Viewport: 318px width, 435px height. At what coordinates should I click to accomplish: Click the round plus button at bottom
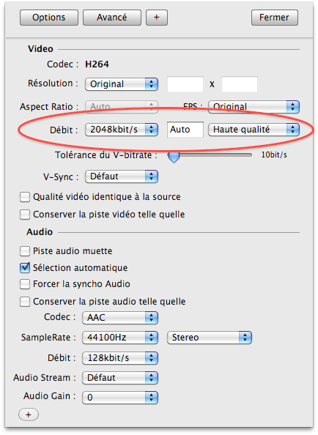(29, 414)
